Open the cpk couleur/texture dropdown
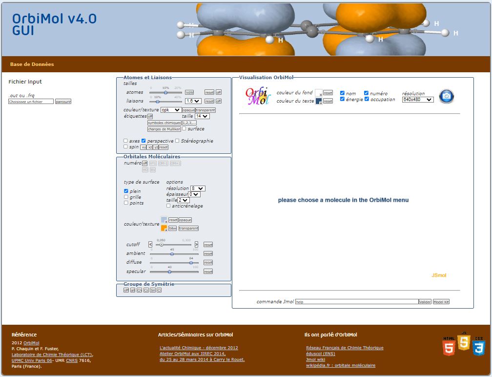This screenshot has height=377, width=492. (x=171, y=110)
